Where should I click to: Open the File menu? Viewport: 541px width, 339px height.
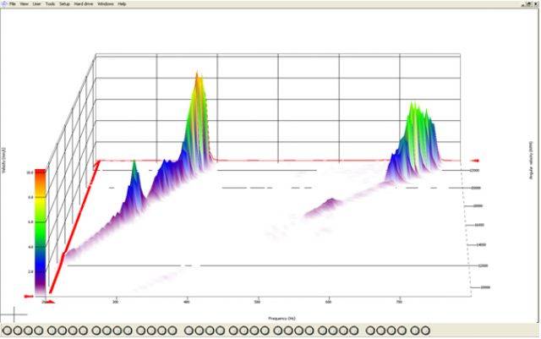(x=13, y=3)
